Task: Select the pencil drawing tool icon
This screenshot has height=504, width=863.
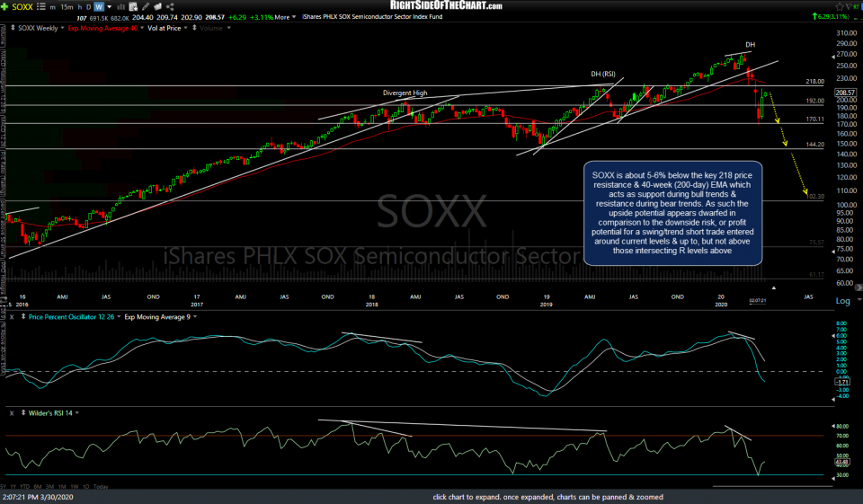Action: (x=146, y=7)
